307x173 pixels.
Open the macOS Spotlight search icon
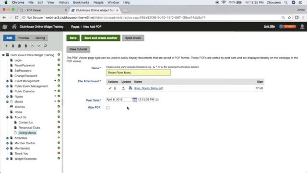point(286,2)
